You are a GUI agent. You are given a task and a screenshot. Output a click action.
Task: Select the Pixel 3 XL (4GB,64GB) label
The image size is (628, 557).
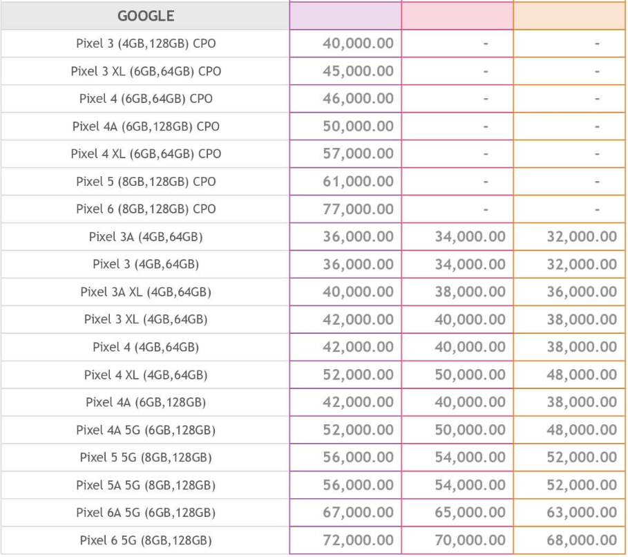(x=146, y=319)
